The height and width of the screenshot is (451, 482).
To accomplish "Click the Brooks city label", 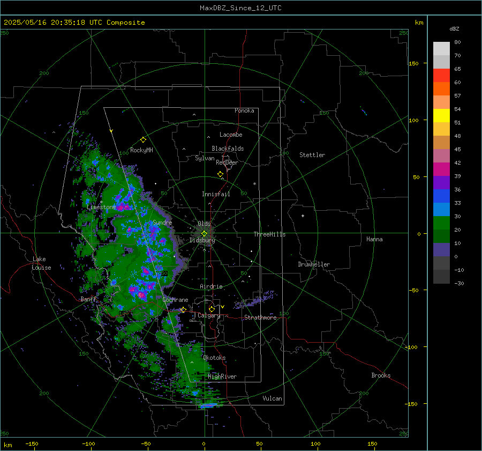I will pos(381,375).
